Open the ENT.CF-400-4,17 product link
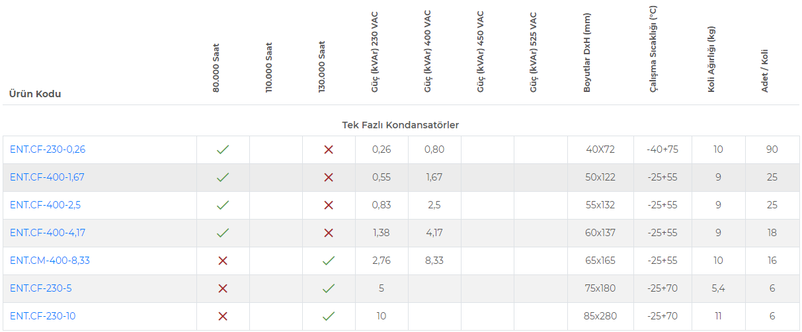The image size is (802, 332). [x=47, y=233]
